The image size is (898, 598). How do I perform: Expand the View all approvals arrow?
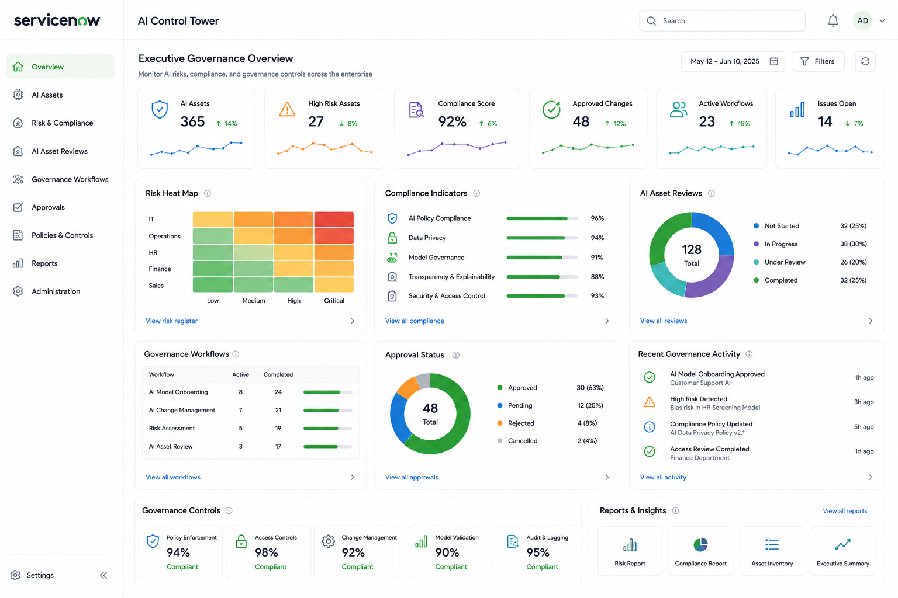[x=607, y=477]
